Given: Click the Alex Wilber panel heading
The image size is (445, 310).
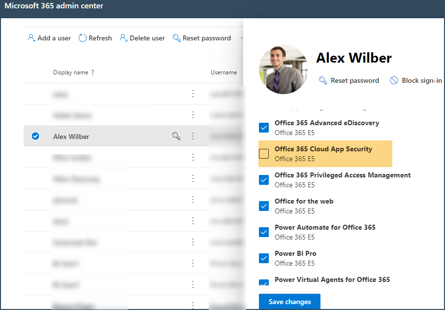Looking at the screenshot, I should [x=354, y=58].
